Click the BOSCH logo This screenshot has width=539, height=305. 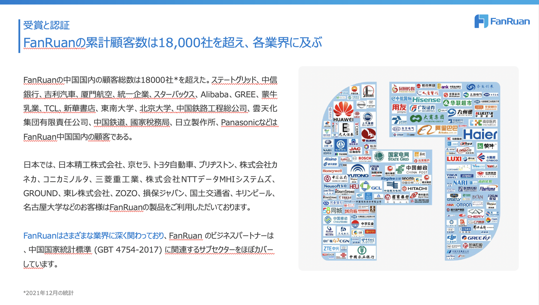tap(362, 159)
